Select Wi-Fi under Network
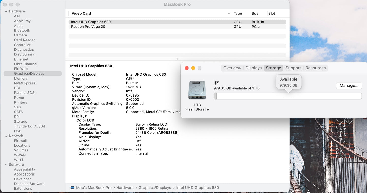 click(19, 160)
